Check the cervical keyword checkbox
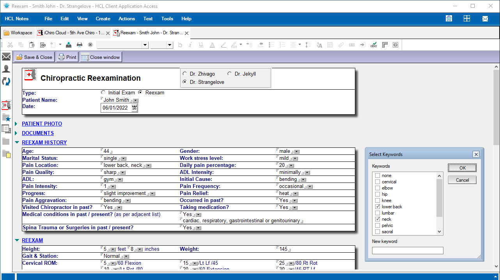 pos(378,182)
